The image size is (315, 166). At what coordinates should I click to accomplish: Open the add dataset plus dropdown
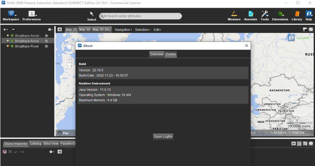click(5, 29)
